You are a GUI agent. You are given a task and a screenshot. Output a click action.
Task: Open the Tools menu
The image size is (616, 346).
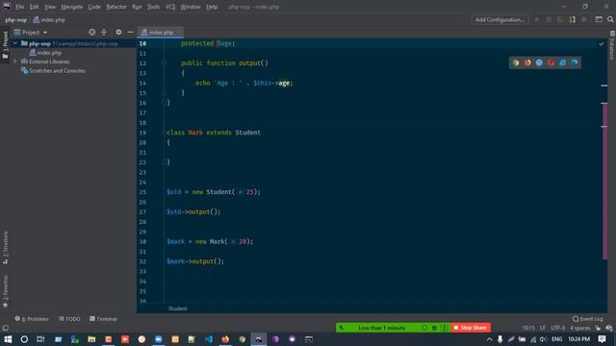tap(154, 7)
